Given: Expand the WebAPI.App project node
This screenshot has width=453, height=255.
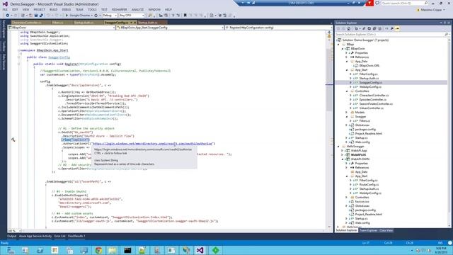Looking at the screenshot, I should (x=343, y=151).
